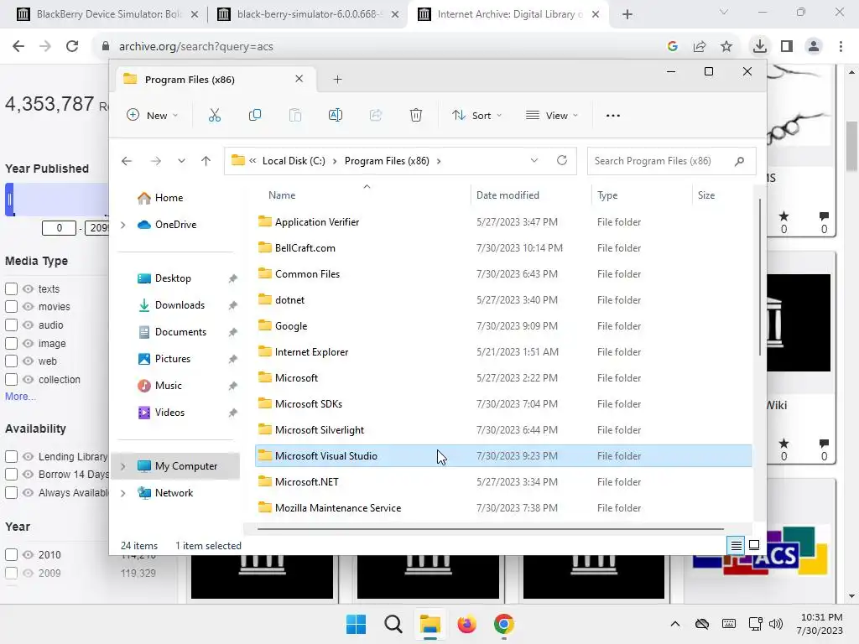Image resolution: width=859 pixels, height=644 pixels.
Task: Check the 2010 year checkbox
Action: coord(11,555)
